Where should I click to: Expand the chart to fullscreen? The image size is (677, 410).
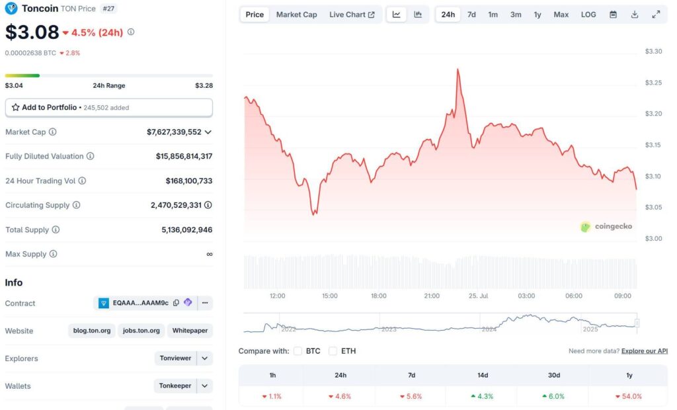656,15
